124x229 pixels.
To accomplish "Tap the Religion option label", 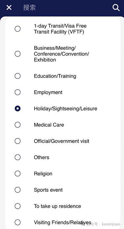I will [43, 174].
